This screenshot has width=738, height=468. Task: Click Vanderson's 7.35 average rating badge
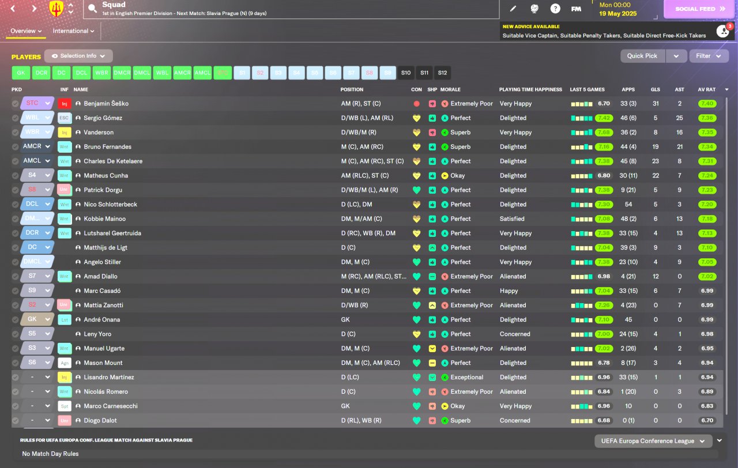pyautogui.click(x=707, y=133)
